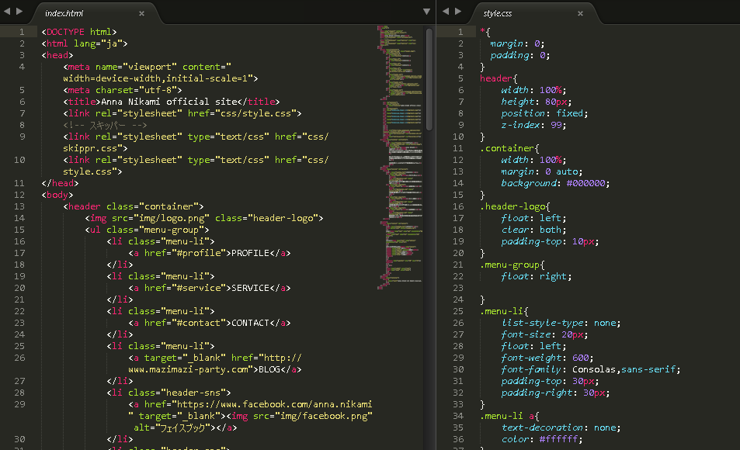Click the float: right declaration

(537, 276)
